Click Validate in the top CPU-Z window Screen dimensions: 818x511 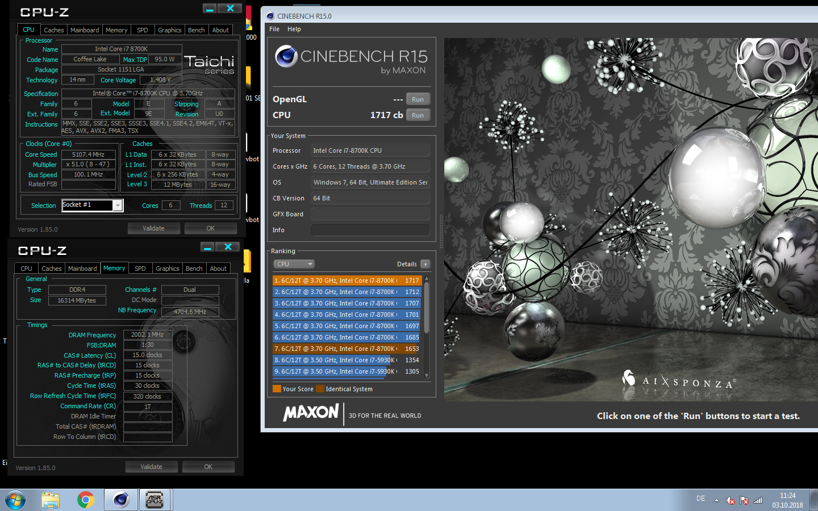[x=153, y=228]
